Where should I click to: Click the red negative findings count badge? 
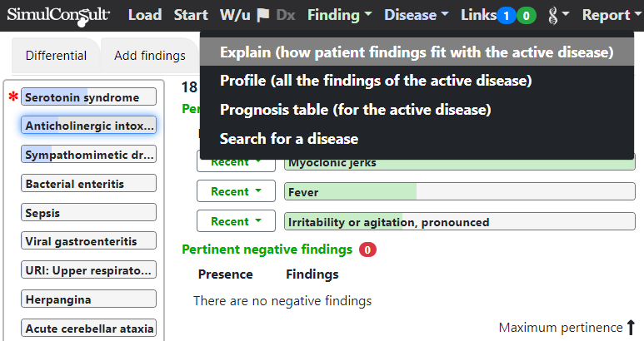click(367, 249)
